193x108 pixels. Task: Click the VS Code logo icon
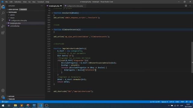(x=2, y=2)
